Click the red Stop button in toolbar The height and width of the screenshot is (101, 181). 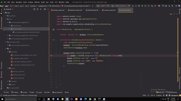155,6
